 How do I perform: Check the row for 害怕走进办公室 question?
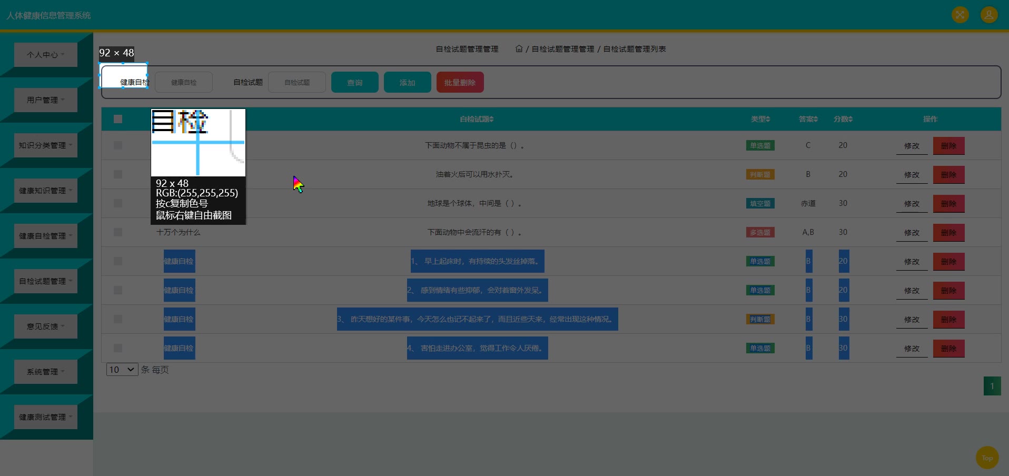tap(118, 348)
